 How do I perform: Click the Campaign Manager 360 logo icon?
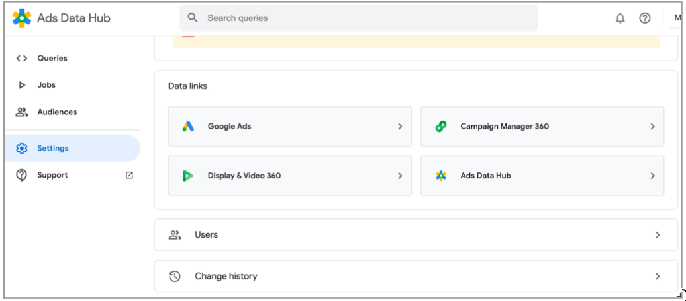pos(441,127)
